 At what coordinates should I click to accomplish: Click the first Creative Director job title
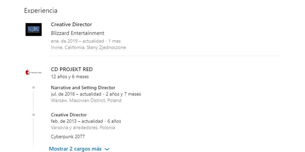(x=71, y=24)
